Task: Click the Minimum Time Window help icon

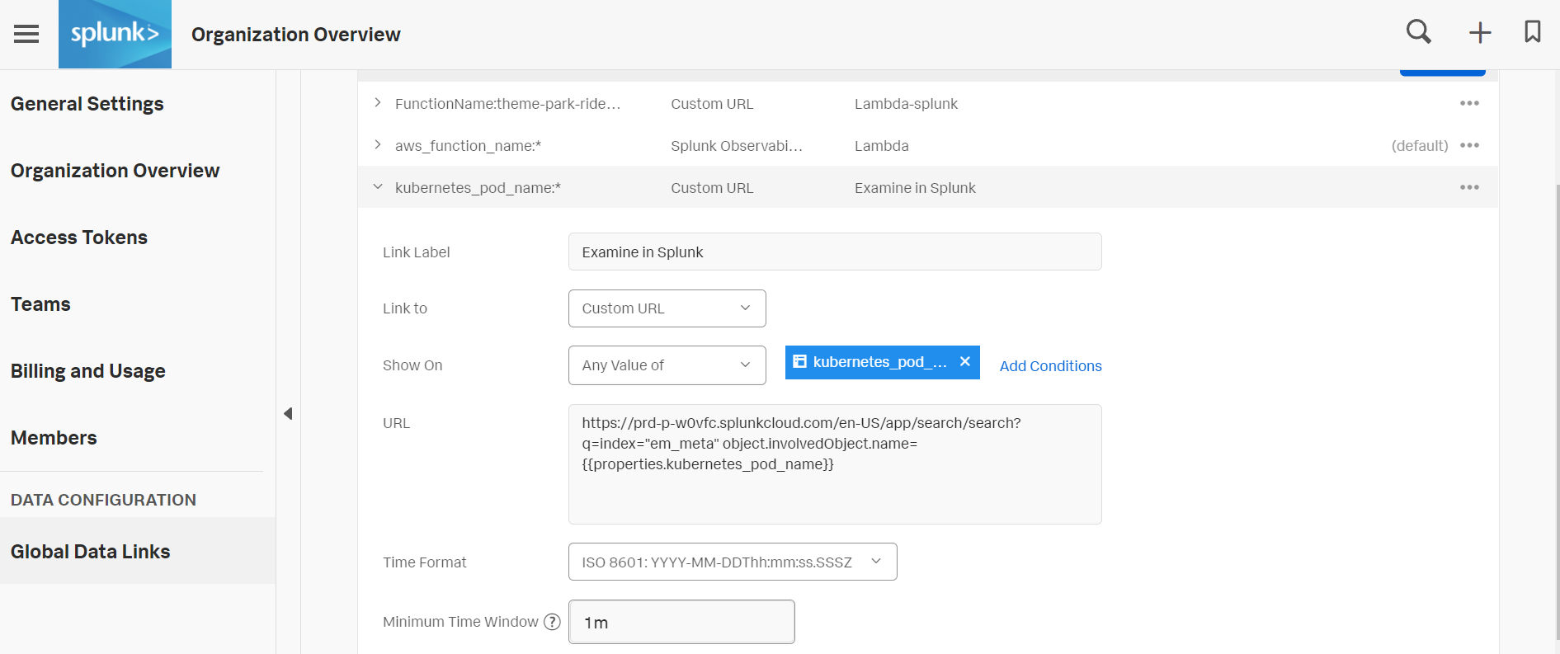Action: coord(552,622)
